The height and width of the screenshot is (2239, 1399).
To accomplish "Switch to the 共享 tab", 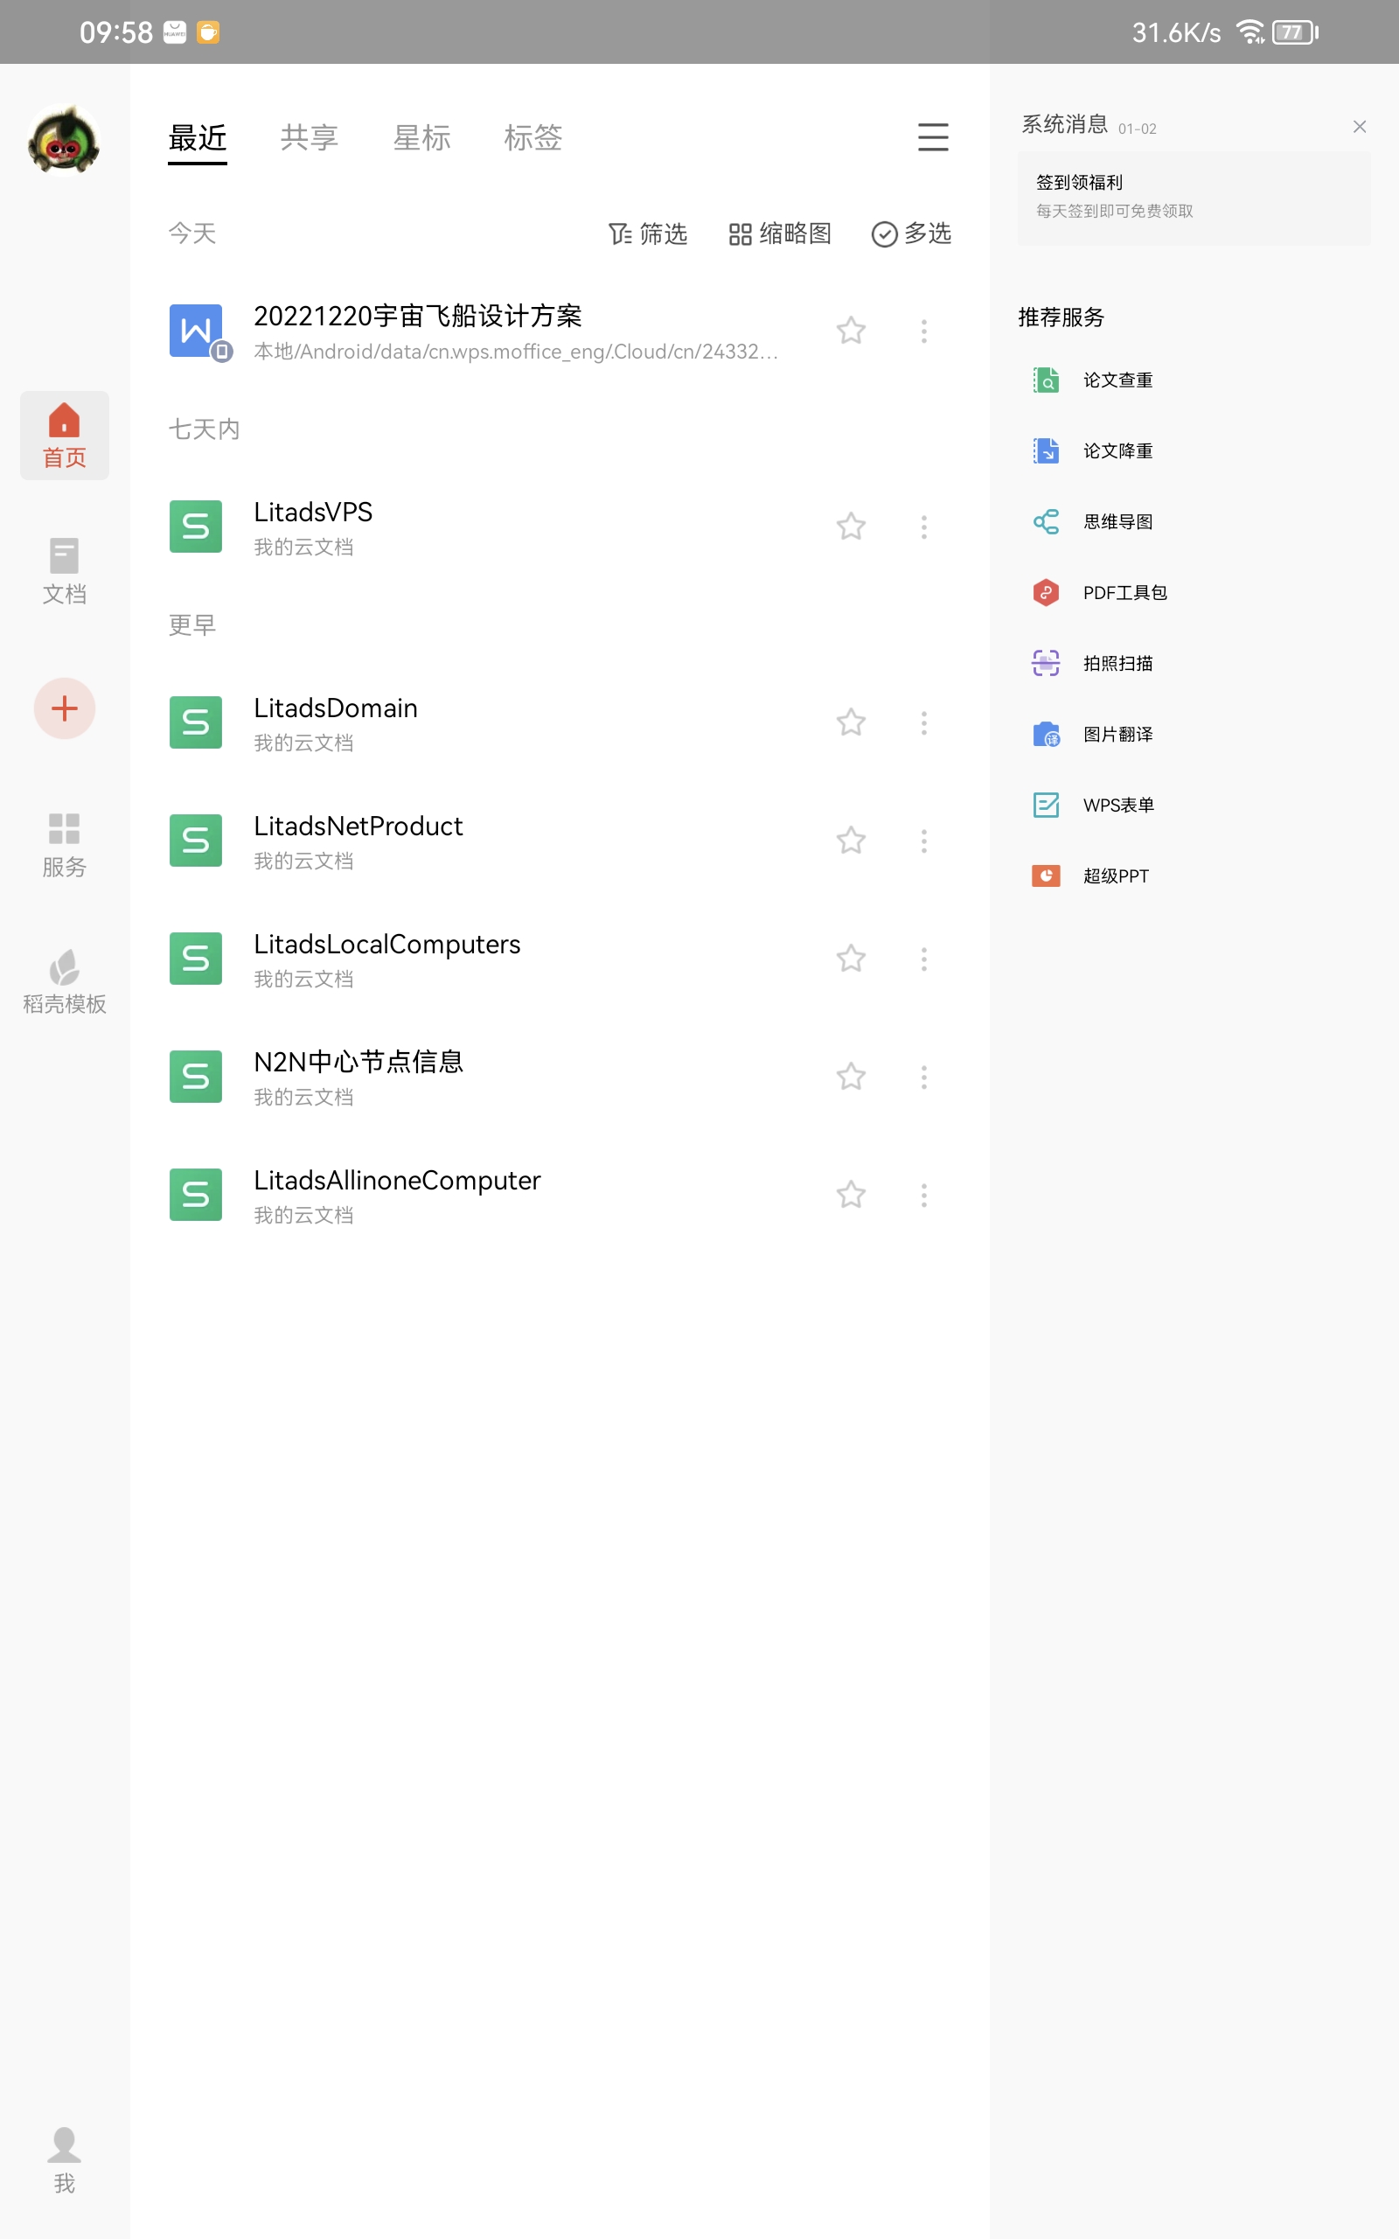I will point(309,138).
